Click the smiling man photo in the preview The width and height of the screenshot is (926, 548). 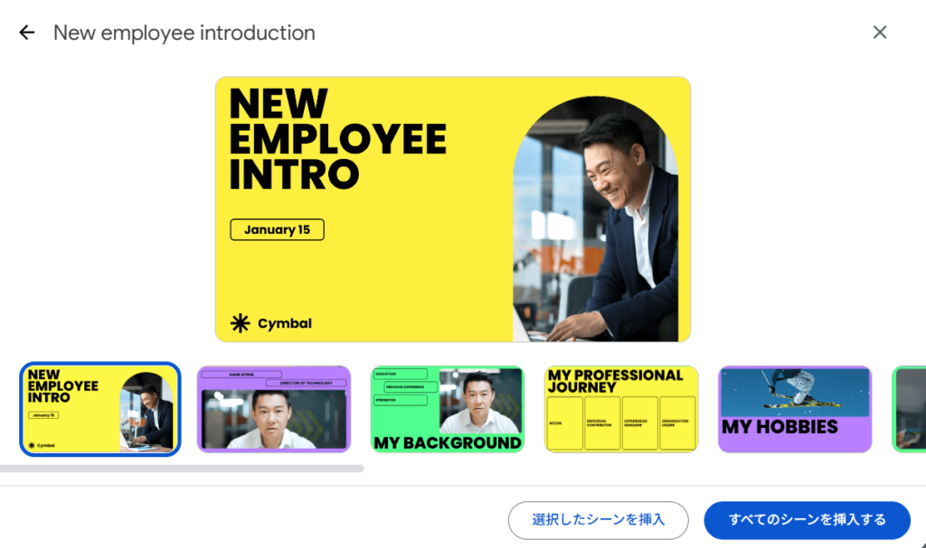(595, 218)
